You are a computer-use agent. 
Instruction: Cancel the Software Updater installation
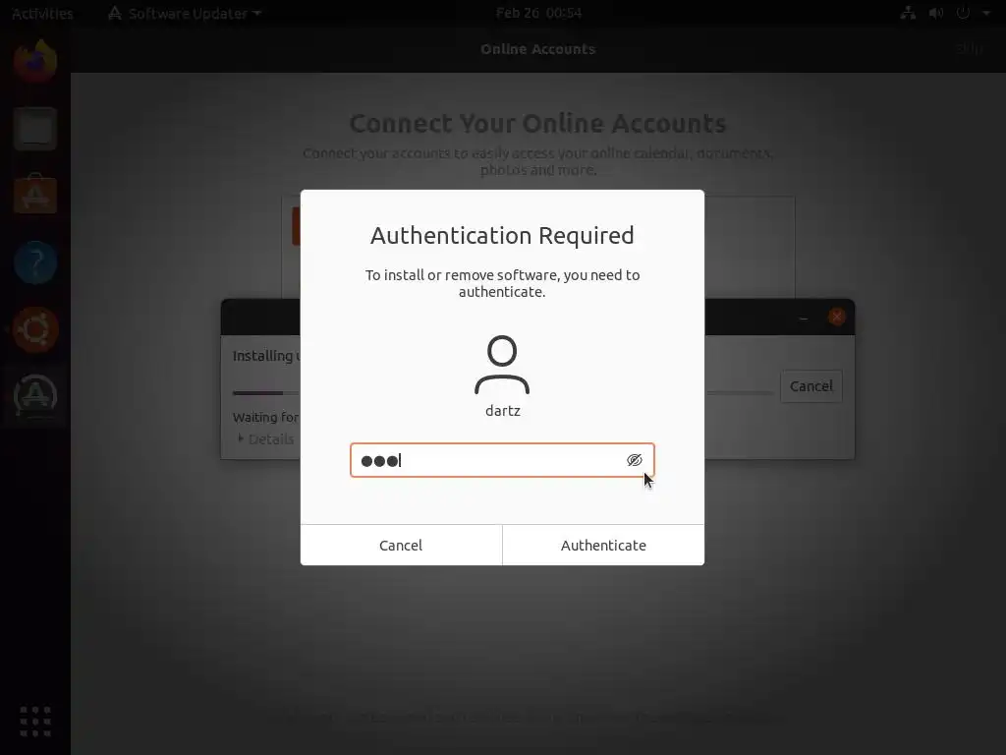(x=810, y=385)
